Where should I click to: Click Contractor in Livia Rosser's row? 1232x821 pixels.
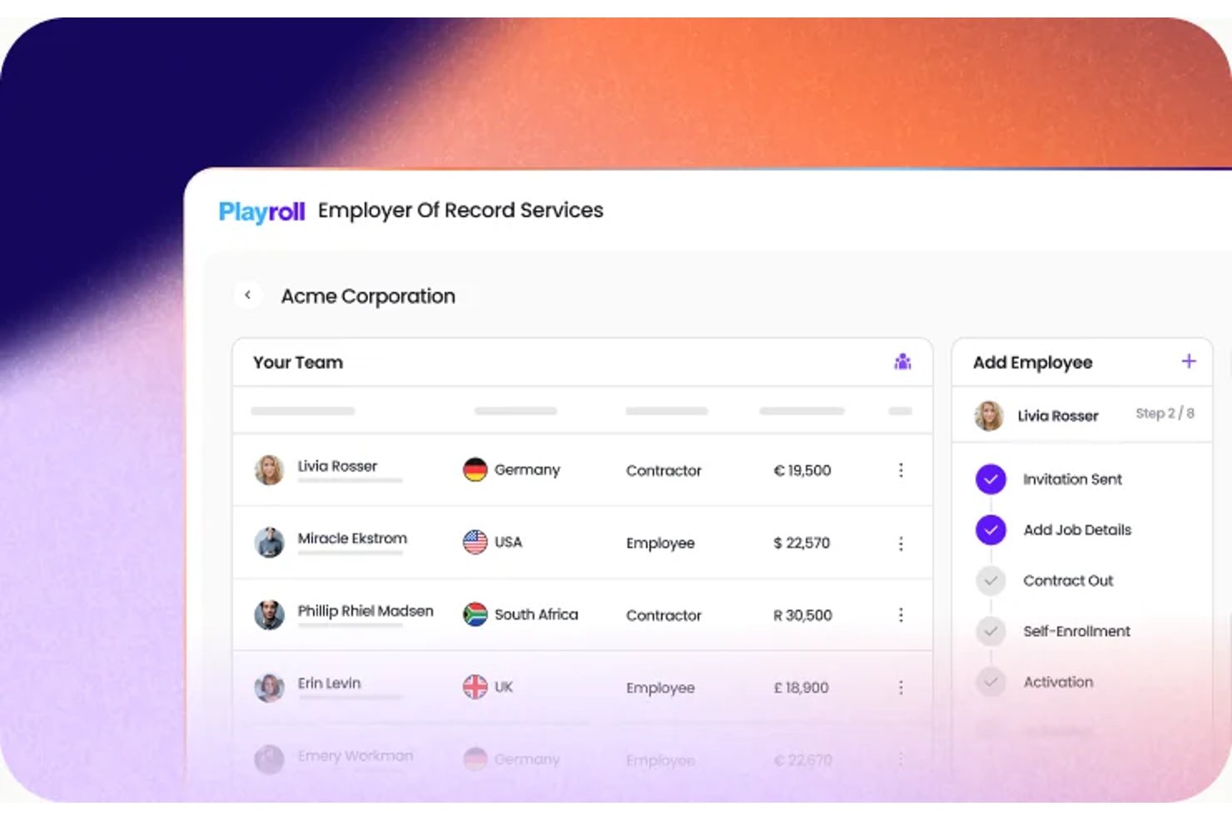663,471
